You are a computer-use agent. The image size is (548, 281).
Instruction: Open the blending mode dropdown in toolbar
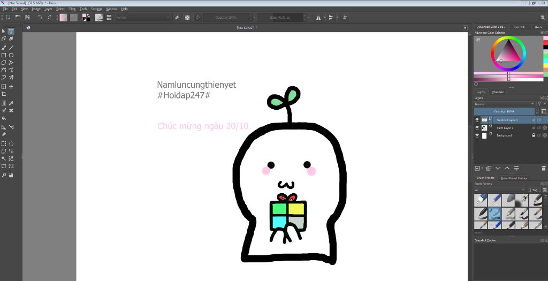tap(142, 17)
